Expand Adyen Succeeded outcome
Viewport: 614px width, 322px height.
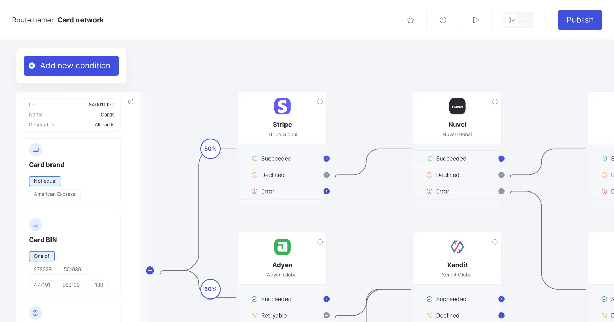(326, 299)
